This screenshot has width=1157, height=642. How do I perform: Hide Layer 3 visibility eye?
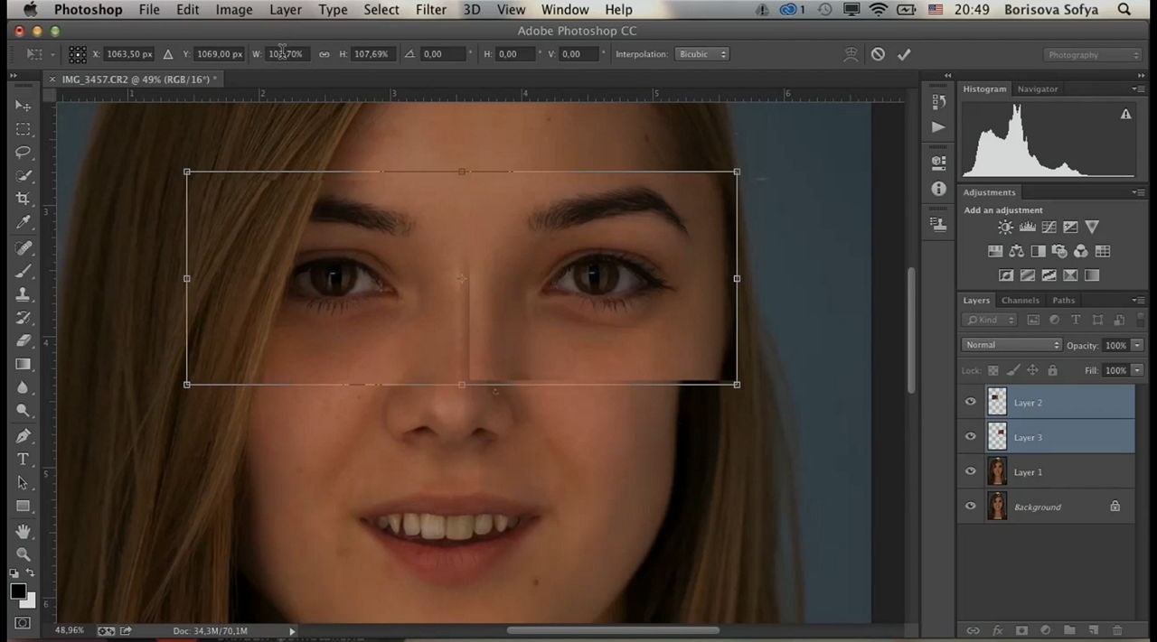(x=971, y=437)
